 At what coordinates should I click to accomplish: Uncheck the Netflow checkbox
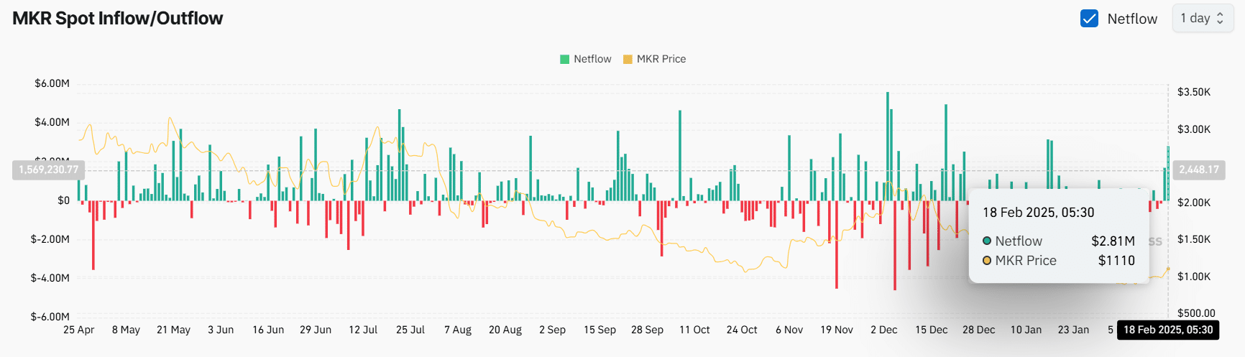click(x=1089, y=19)
